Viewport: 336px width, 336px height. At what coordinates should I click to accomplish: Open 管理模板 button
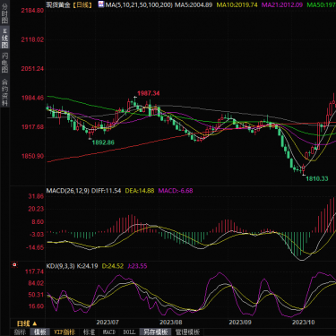pyautogui.click(x=187, y=332)
